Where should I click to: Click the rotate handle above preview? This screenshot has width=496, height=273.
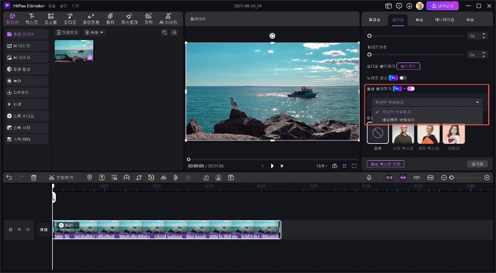272,36
